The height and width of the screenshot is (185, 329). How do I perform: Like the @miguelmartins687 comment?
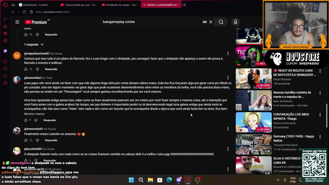[26, 69]
